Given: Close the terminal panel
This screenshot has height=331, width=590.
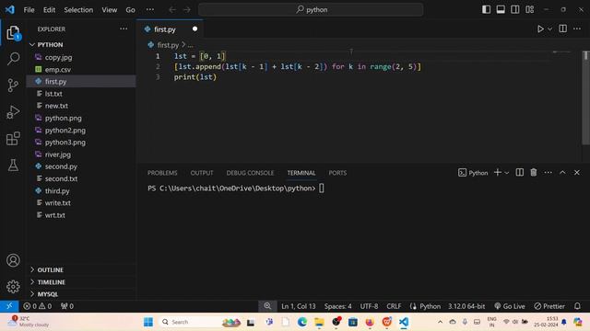Looking at the screenshot, I should pos(576,172).
